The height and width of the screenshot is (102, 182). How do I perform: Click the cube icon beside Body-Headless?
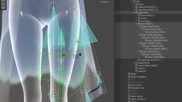click(129, 77)
